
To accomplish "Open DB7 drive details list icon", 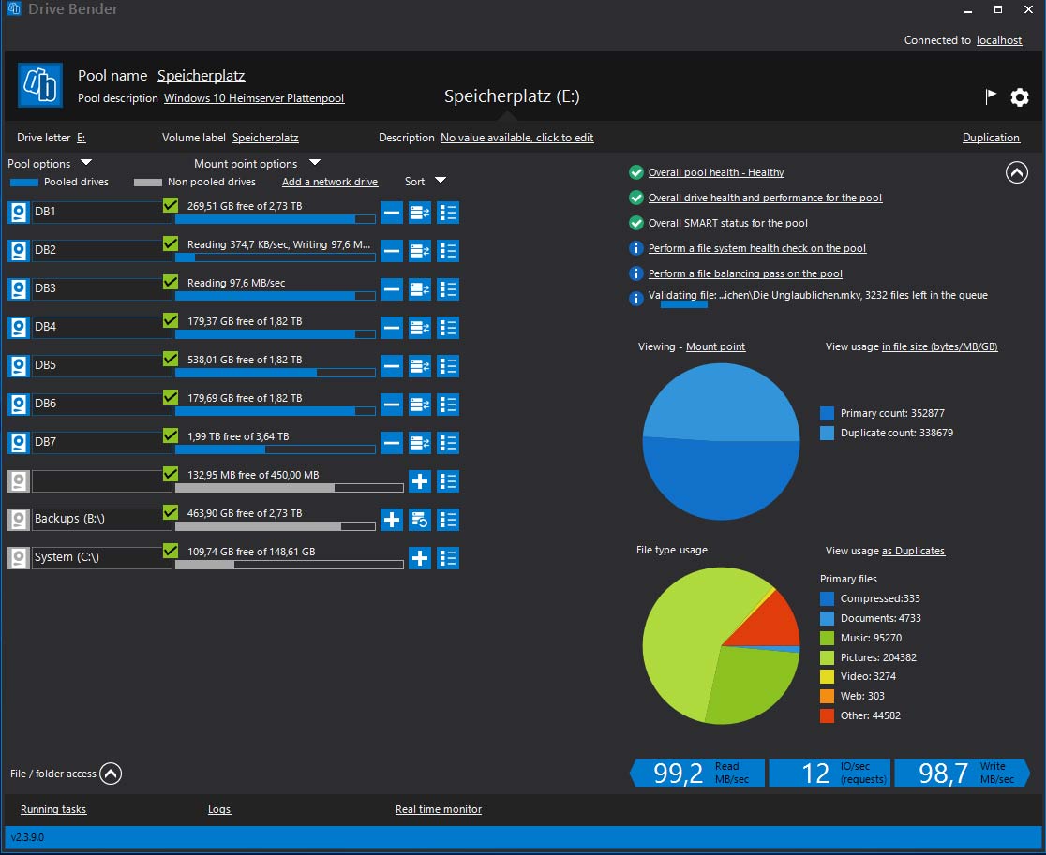I will click(448, 443).
